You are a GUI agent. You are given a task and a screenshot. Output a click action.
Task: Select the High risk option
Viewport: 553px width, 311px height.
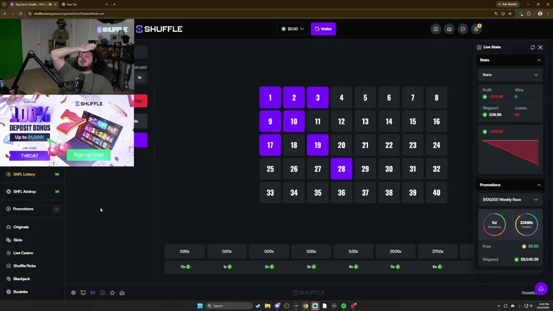(x=141, y=101)
